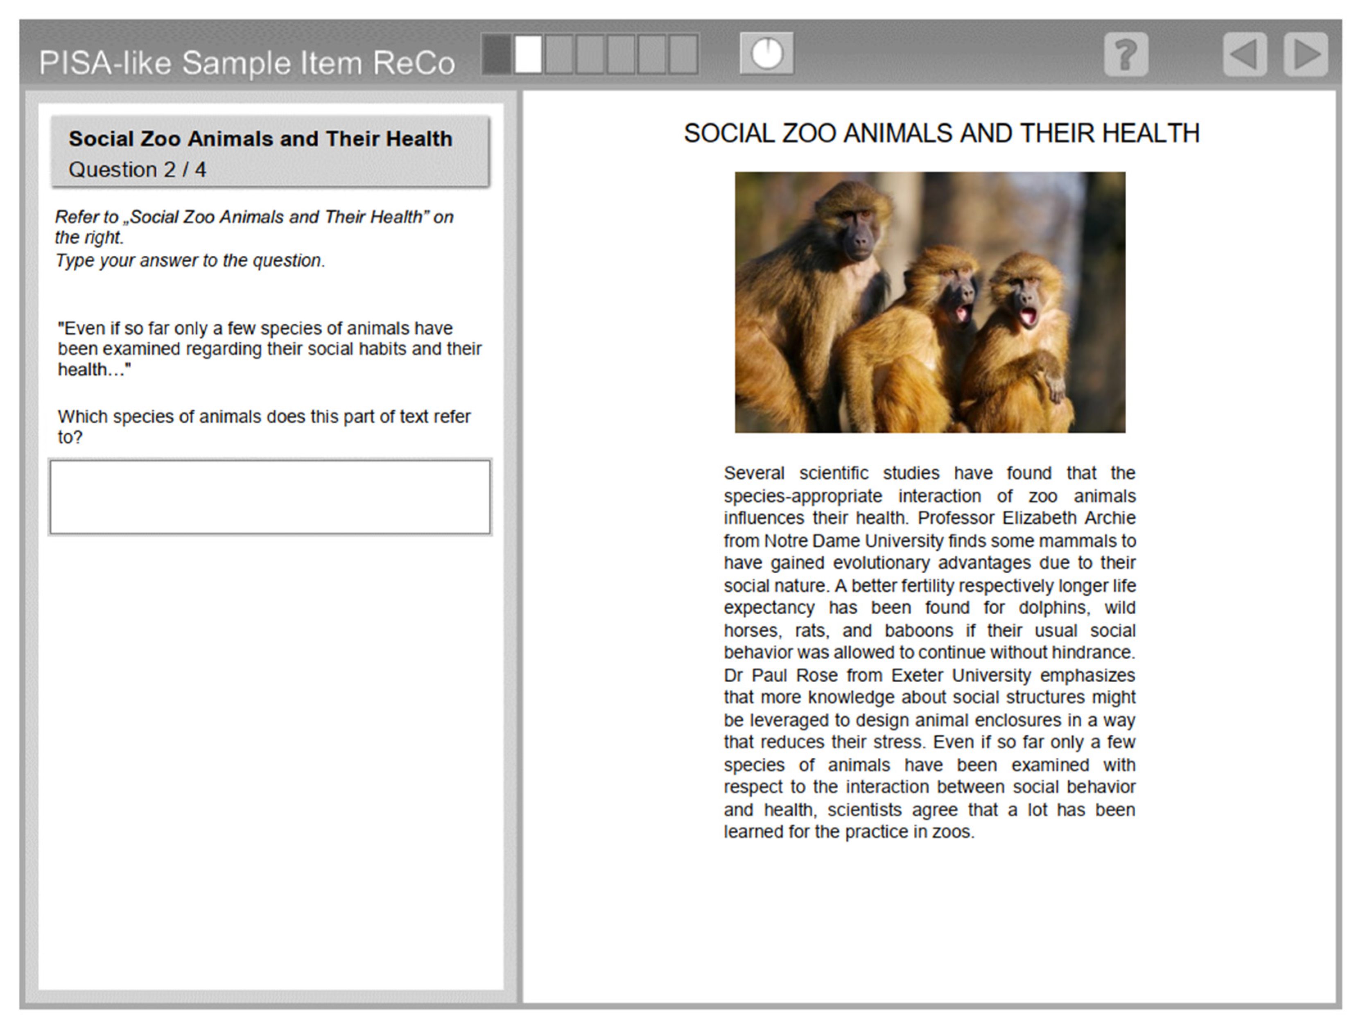The image size is (1363, 1033).
Task: Click the quoted passage beginning "Even if so far"
Action: [269, 348]
